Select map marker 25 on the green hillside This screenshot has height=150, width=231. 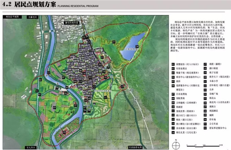(x=114, y=42)
